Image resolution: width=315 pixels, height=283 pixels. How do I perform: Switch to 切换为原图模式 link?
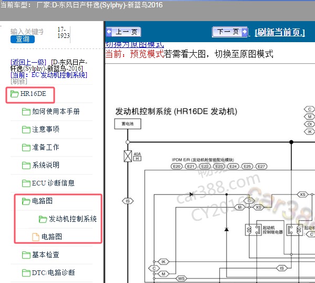(x=135, y=45)
